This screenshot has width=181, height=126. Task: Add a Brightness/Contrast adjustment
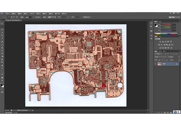coord(160,42)
